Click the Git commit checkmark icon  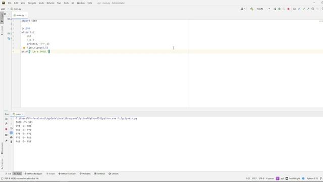coord(304,9)
